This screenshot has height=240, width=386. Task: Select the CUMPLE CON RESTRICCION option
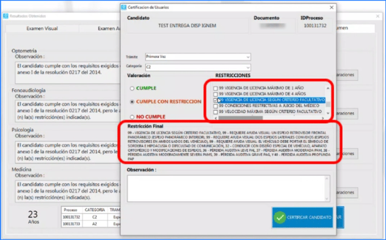tap(132, 101)
